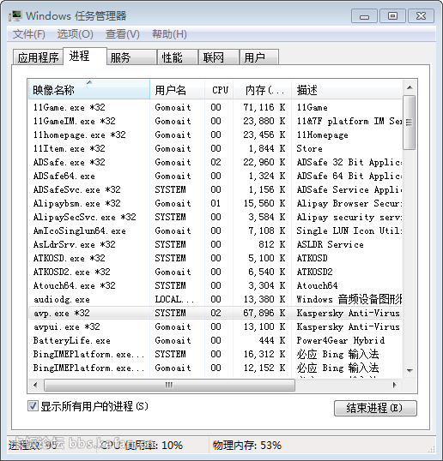
Task: Toggle 显示所有用户的进程 checkbox
Action: (x=33, y=406)
